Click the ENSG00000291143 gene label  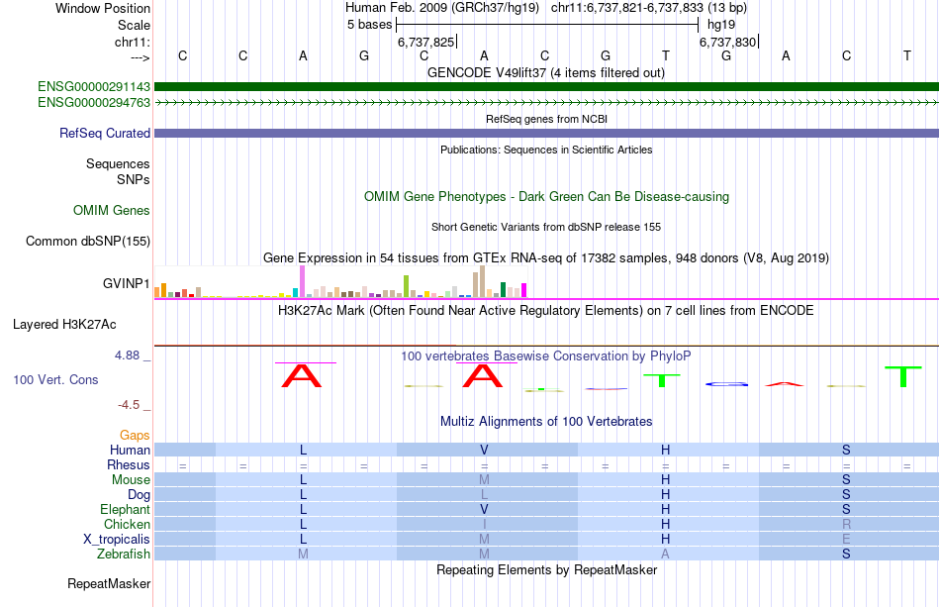[x=94, y=87]
